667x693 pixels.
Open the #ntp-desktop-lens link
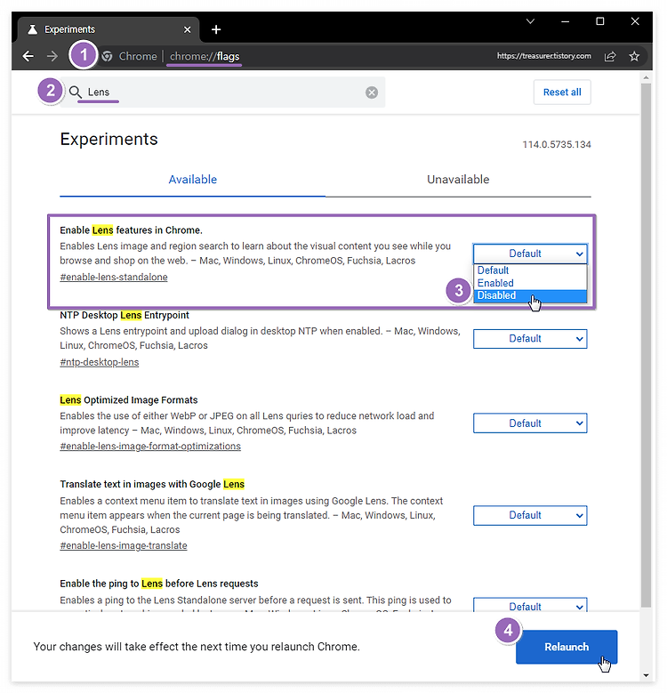100,362
